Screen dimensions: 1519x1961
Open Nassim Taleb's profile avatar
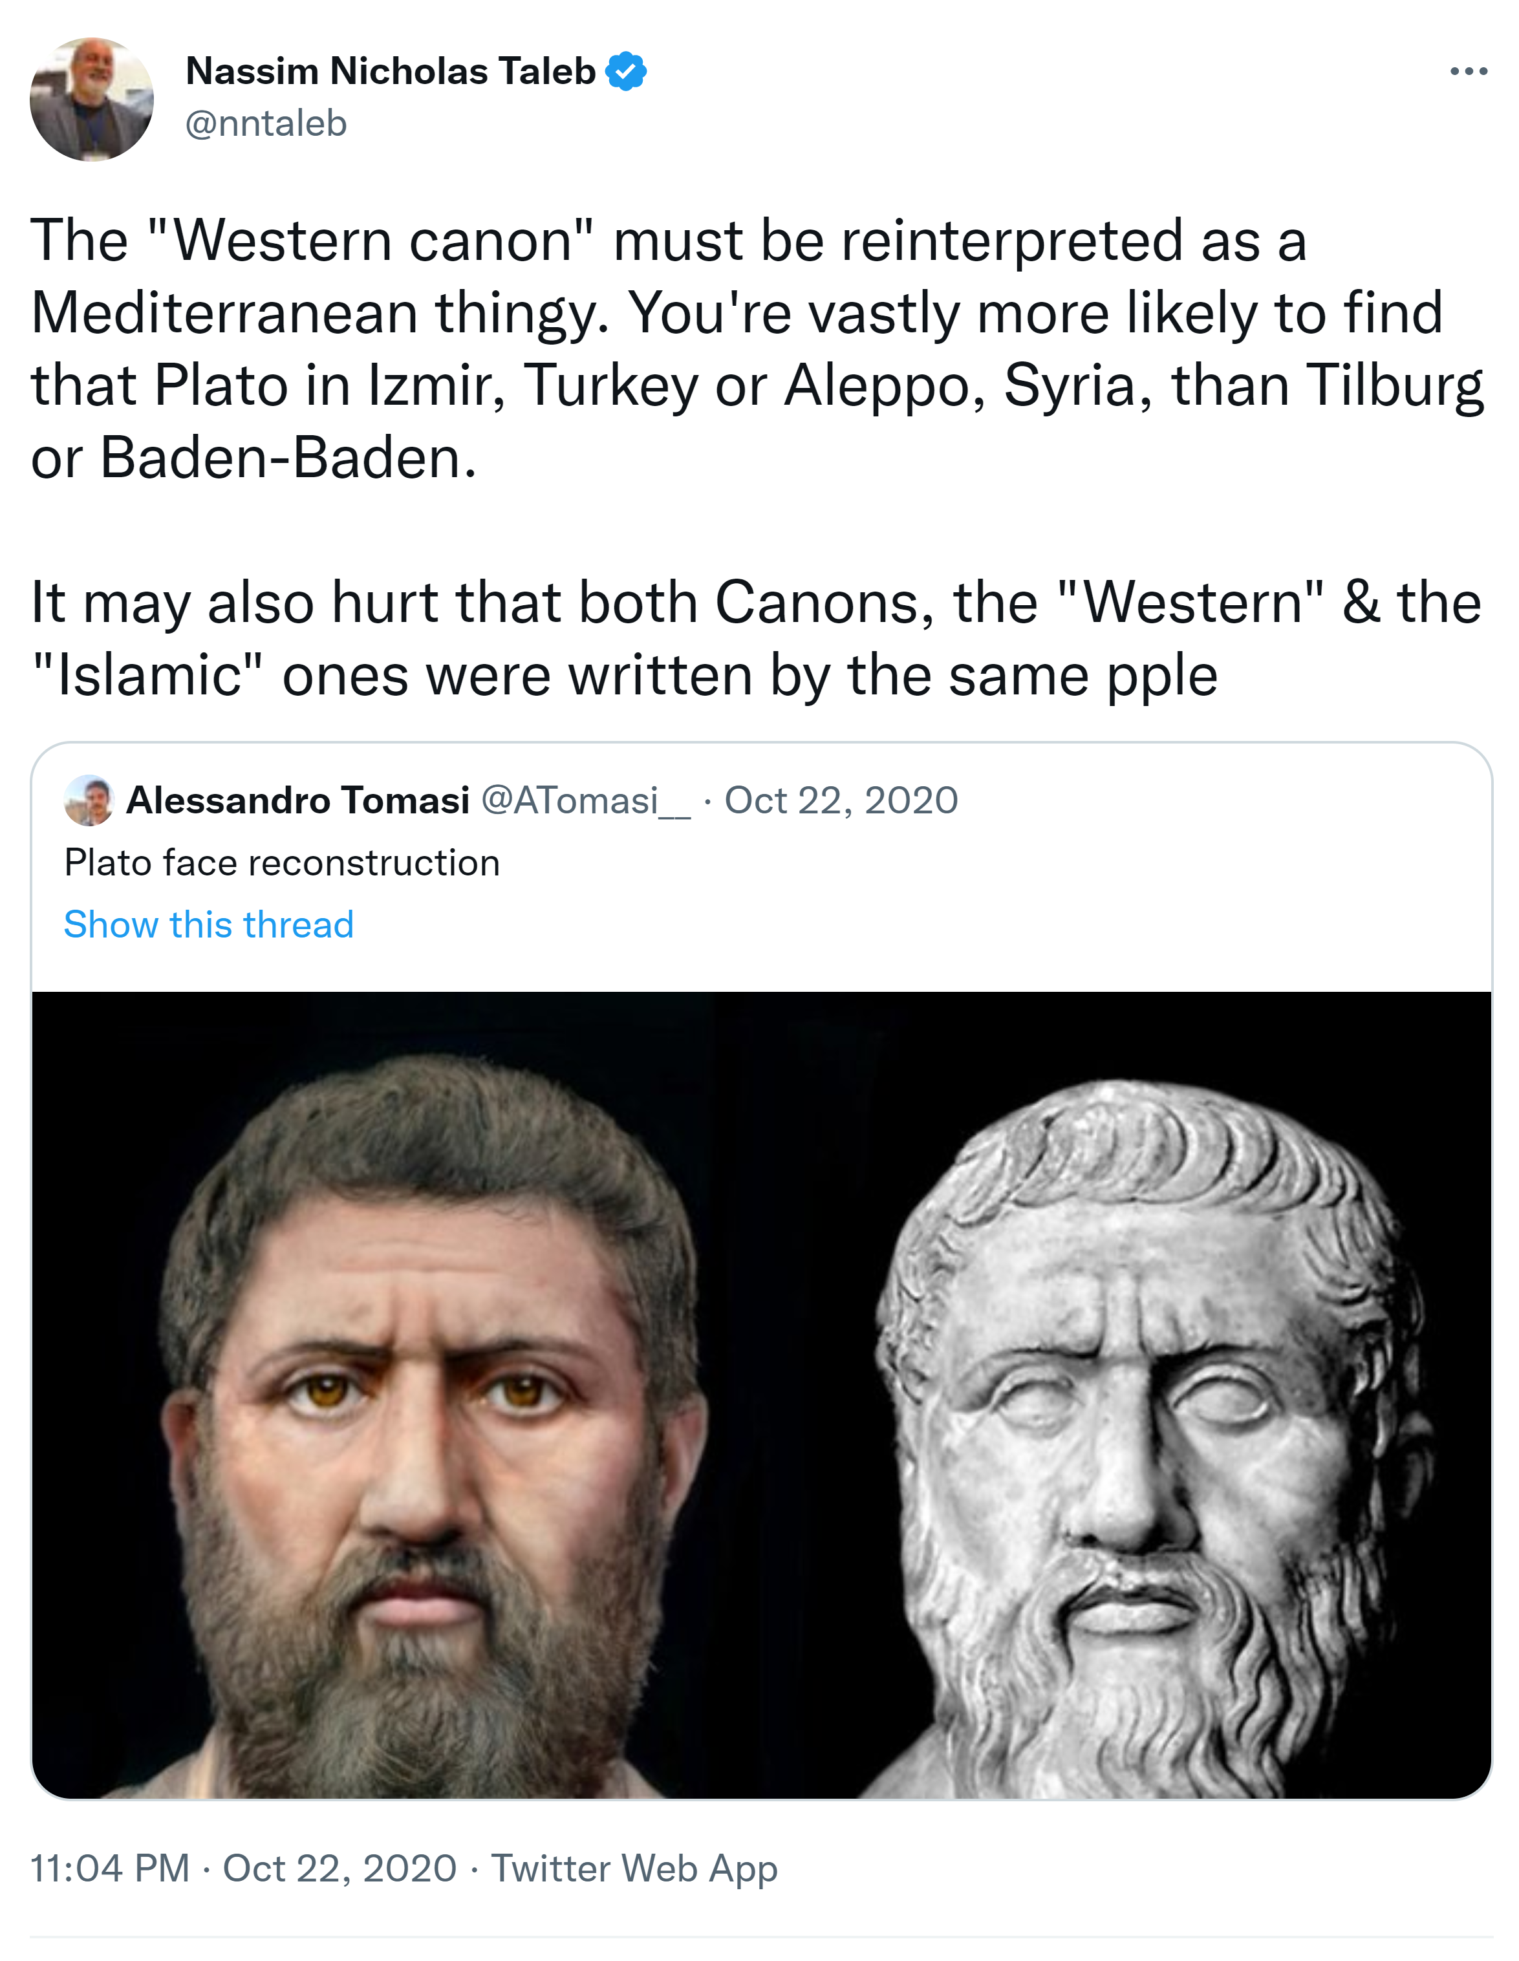92,99
